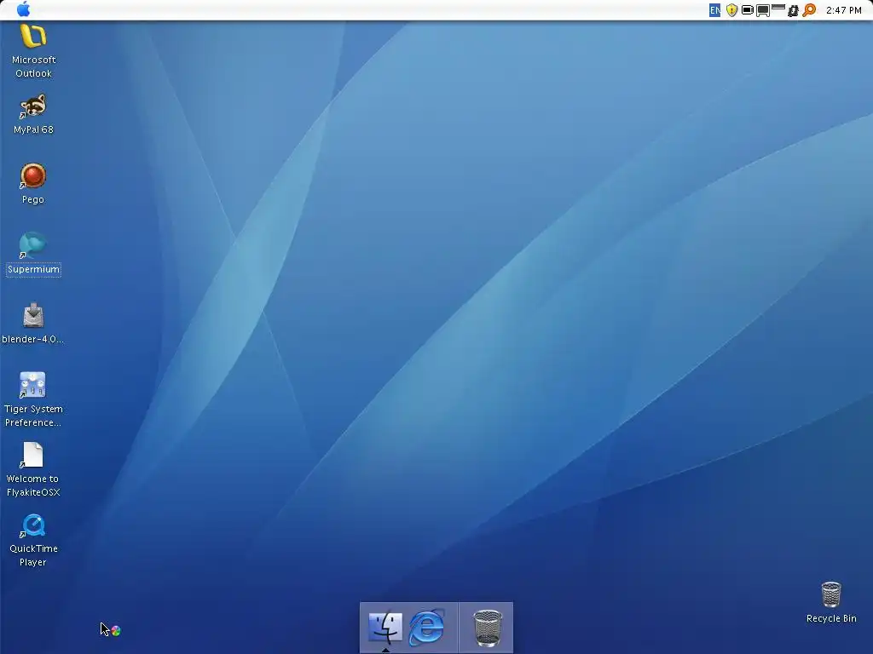
Task: Select the Pego desktop shortcut
Action: pos(33,175)
